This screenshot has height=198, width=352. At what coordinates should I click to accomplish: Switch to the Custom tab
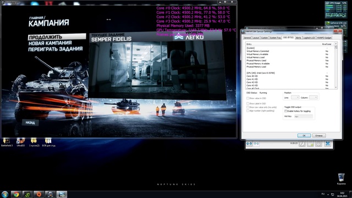tap(265, 38)
